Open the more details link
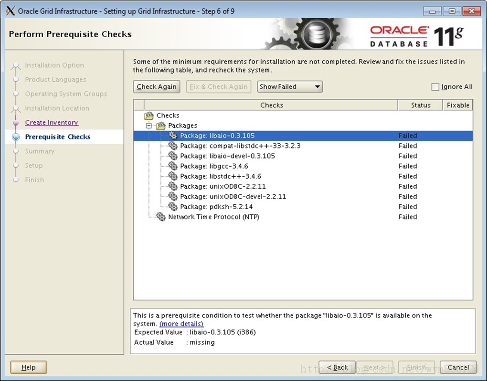Viewport: 487px width, 381px height. pos(181,324)
